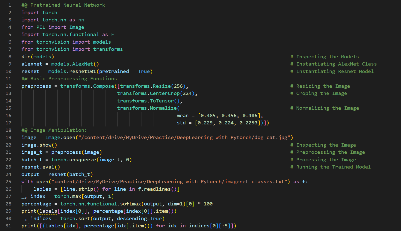The width and height of the screenshot is (401, 231).
Task: Click 'transforms.CenterCrop(224)' on line 13
Action: coord(156,93)
